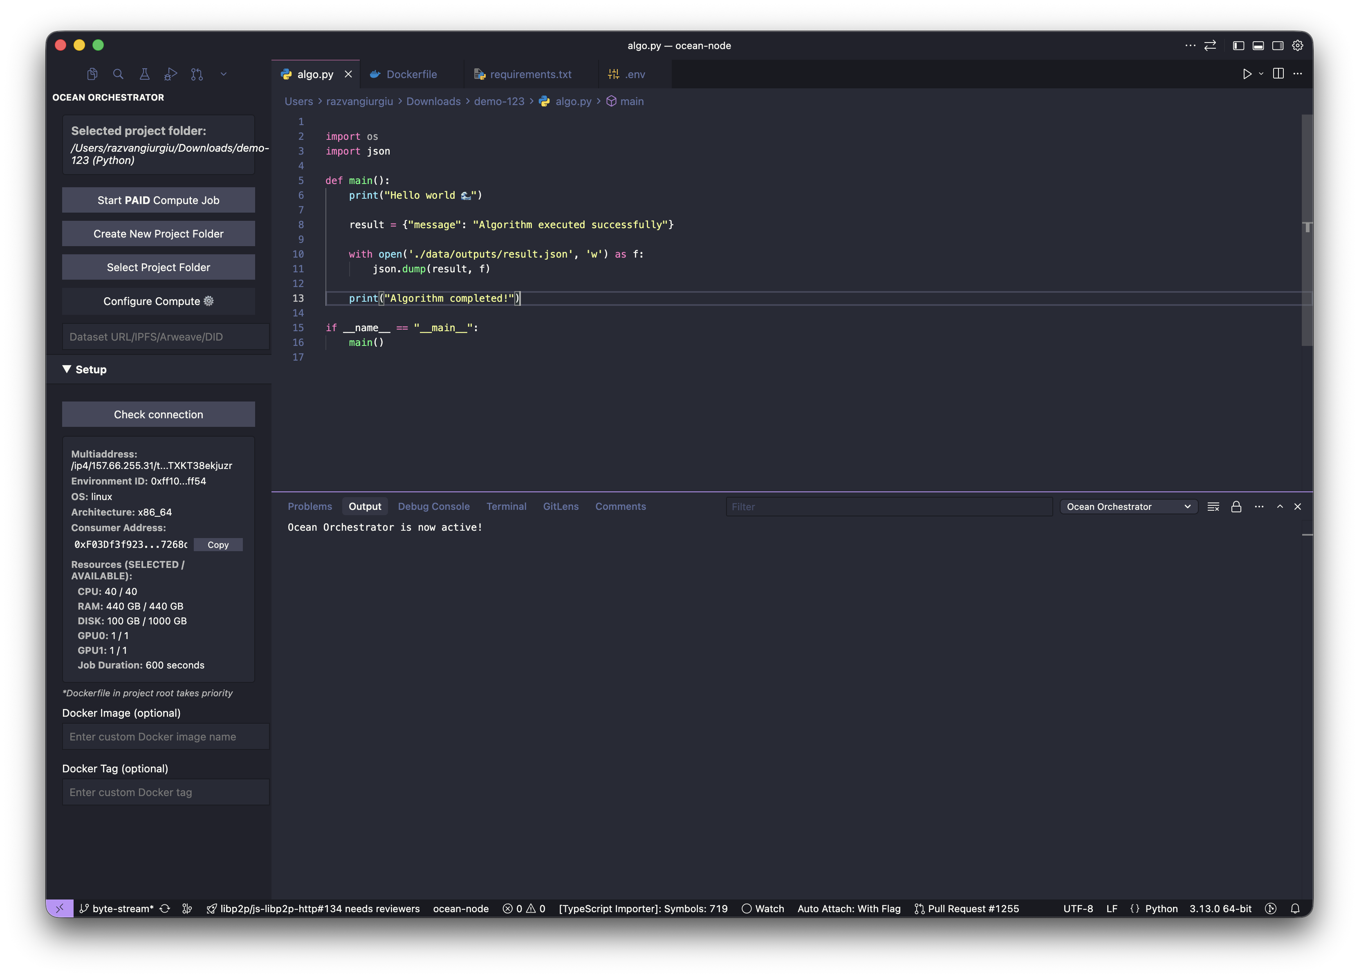Switch to the Dockerfile editor tab
The width and height of the screenshot is (1359, 978).
[411, 74]
